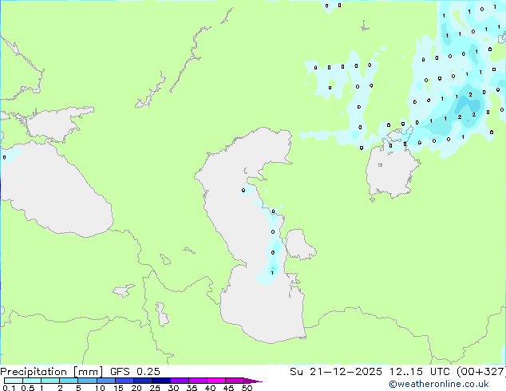Image resolution: width=506 pixels, height=391 pixels.
Task: Open the weatheronline.co.uk copyright link
Action: [x=439, y=384]
